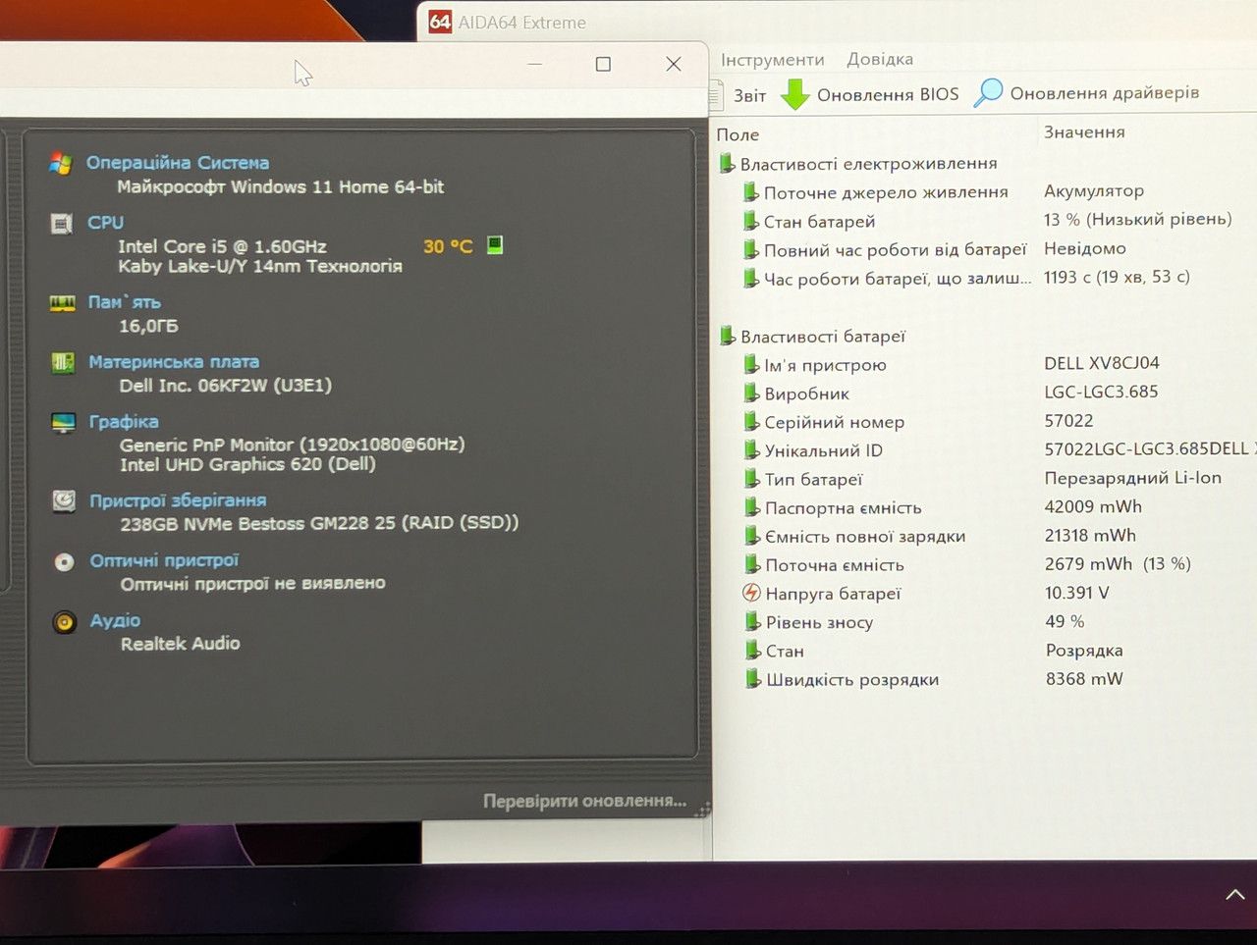Click the battery voltage value 10.391 V
This screenshot has height=945, width=1257.
coord(1077,593)
